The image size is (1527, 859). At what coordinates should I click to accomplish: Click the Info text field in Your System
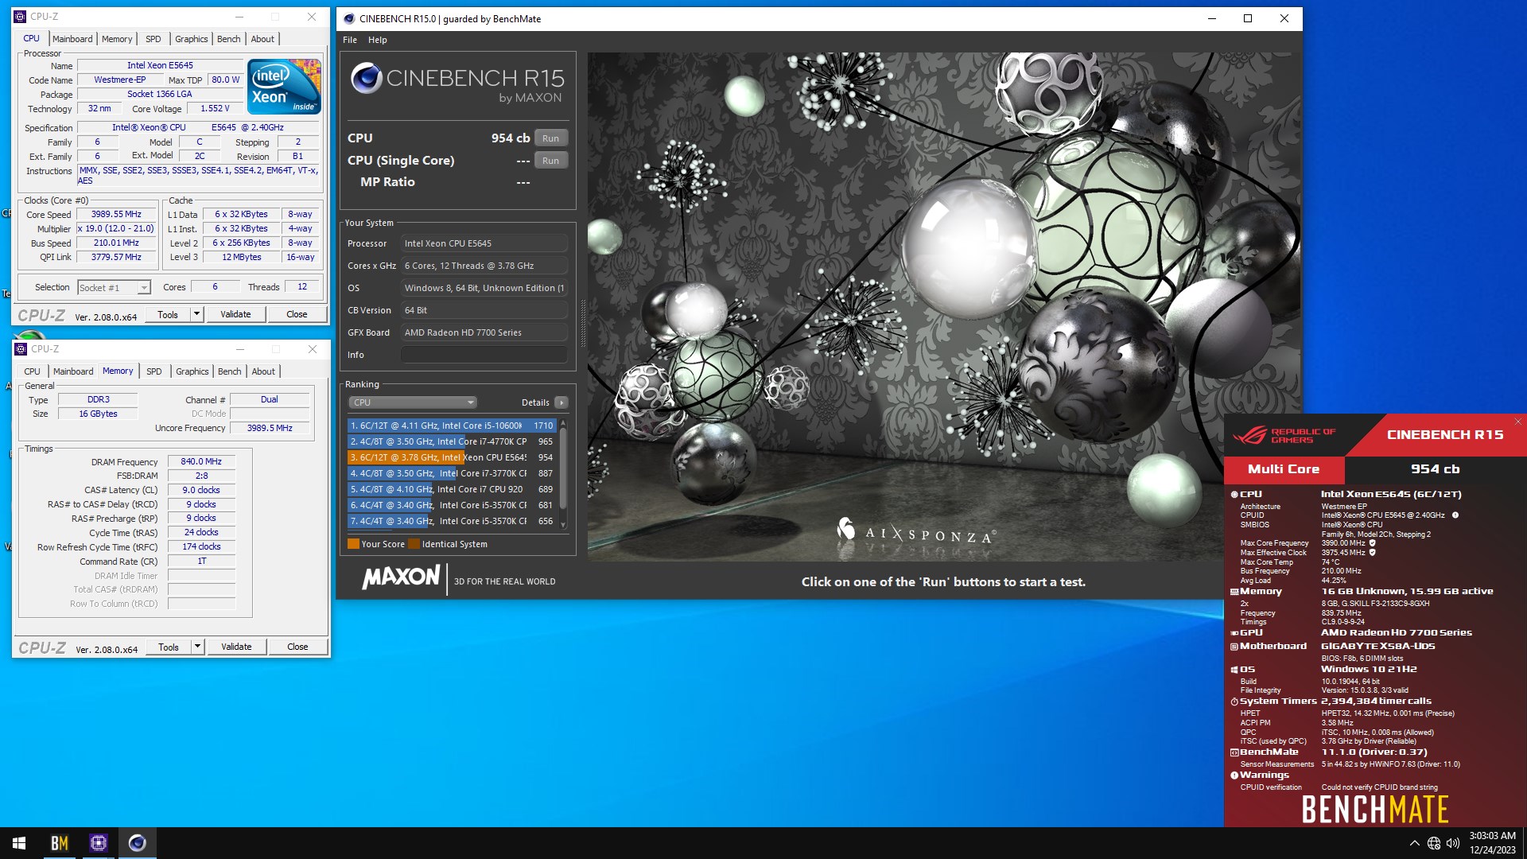[x=484, y=355]
